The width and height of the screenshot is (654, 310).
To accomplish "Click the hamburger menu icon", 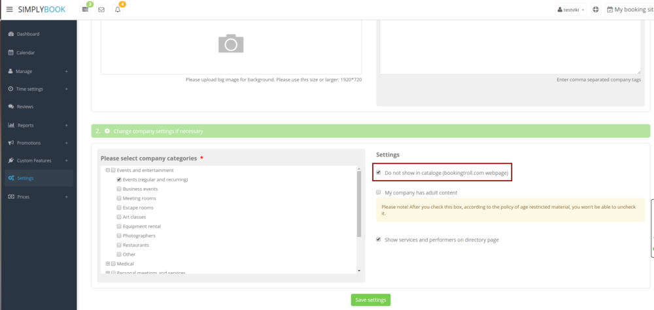I will click(x=9, y=10).
